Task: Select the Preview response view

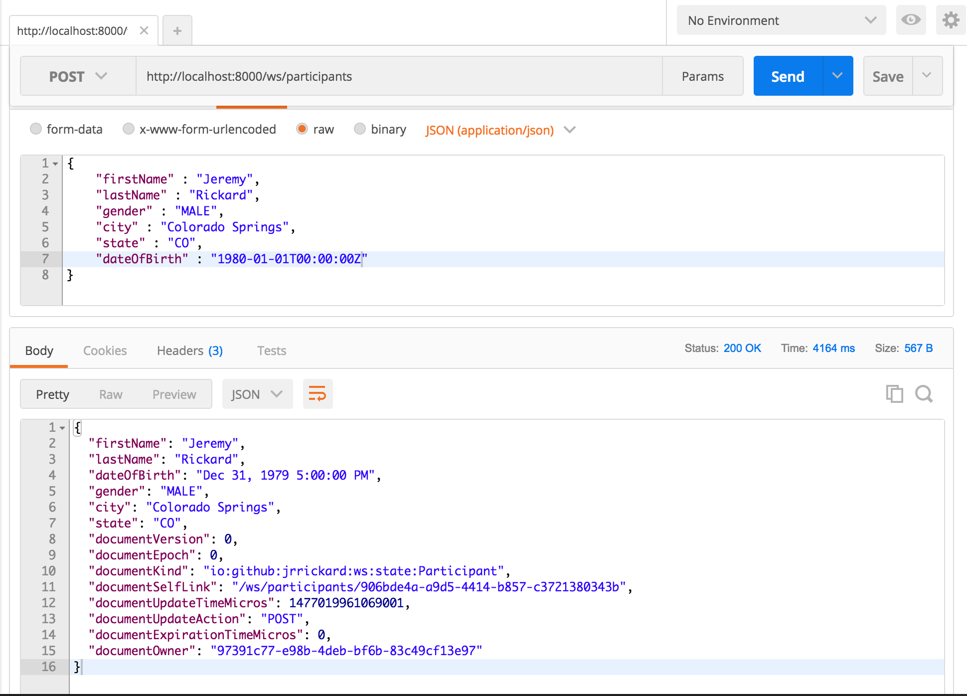Action: tap(174, 394)
